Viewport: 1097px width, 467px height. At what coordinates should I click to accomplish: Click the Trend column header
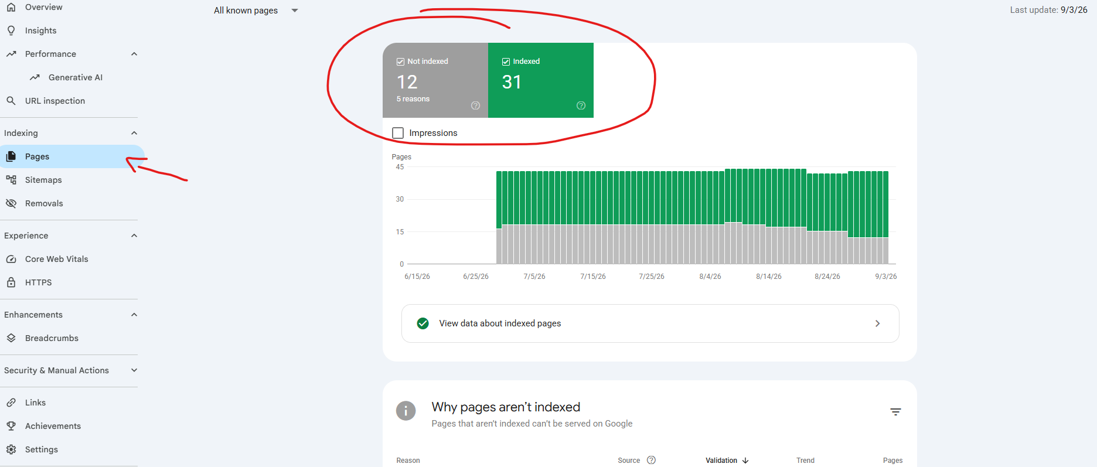pos(805,461)
